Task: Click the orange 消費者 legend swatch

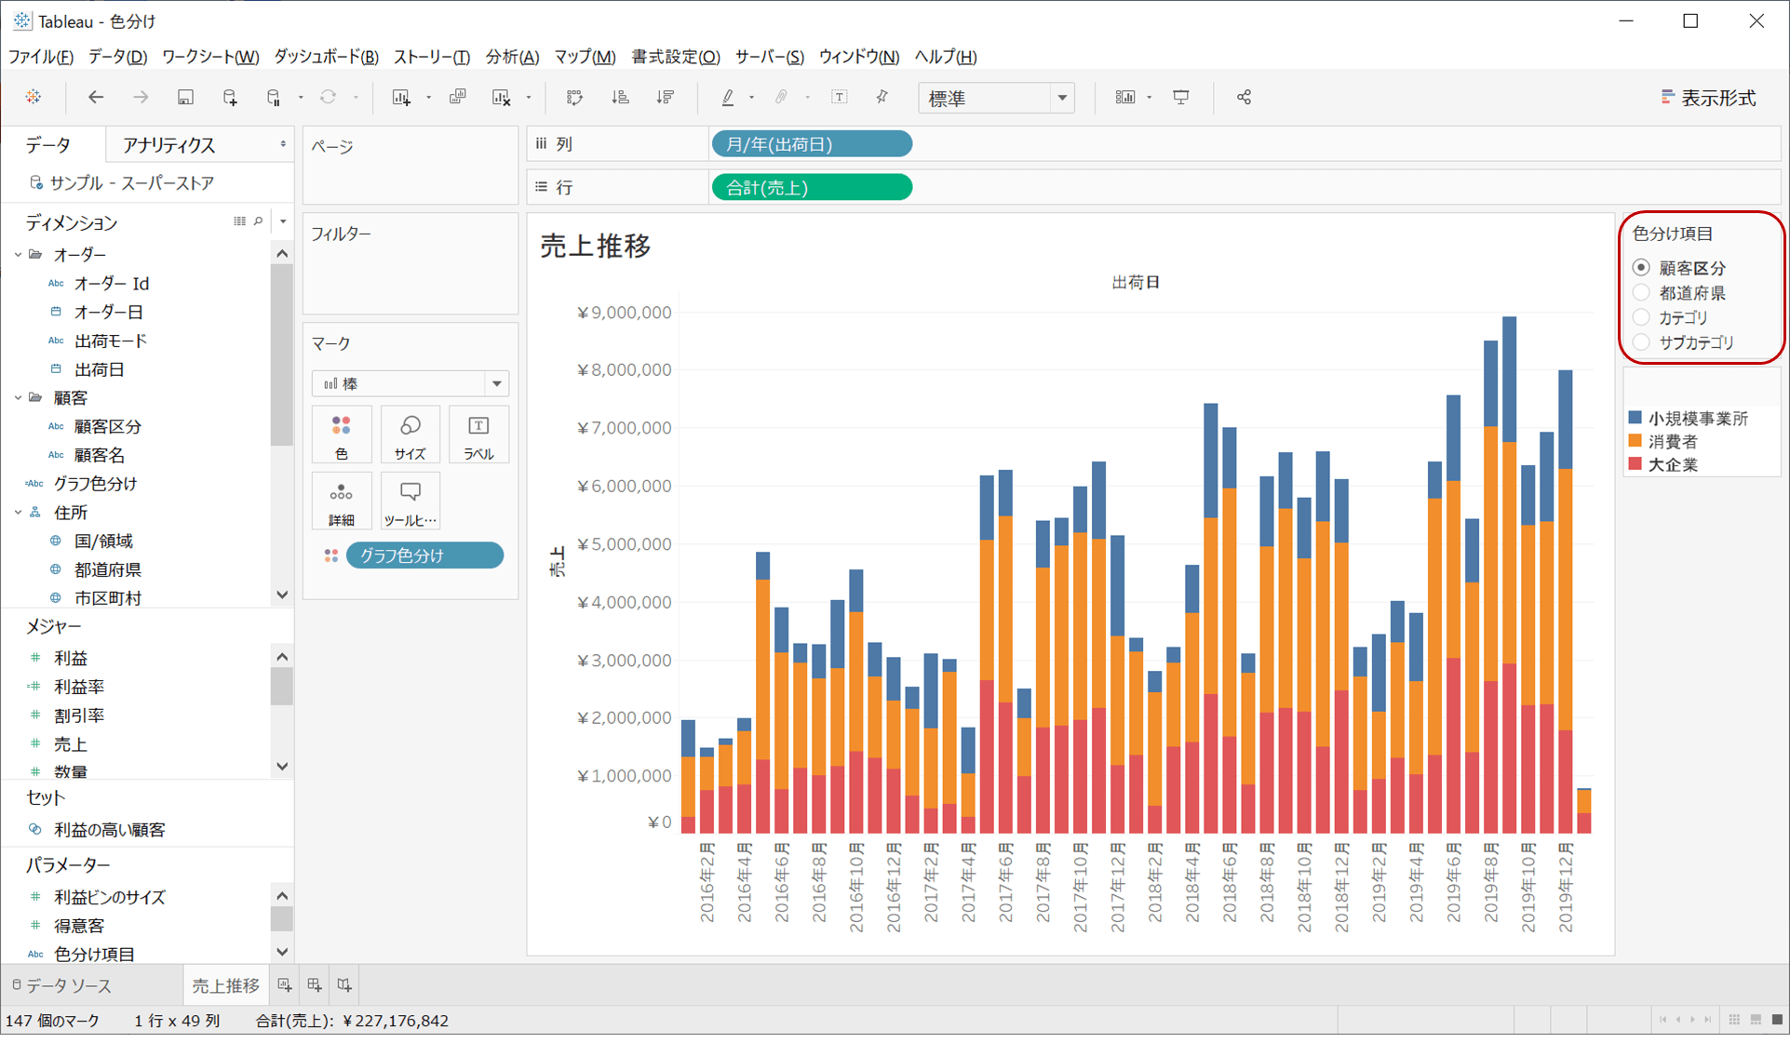Action: click(1635, 441)
